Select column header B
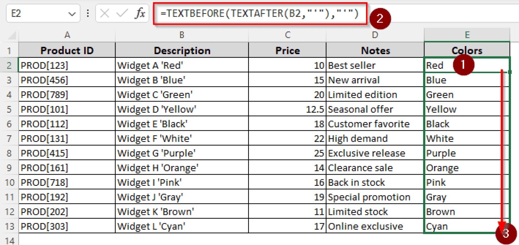 (181, 35)
